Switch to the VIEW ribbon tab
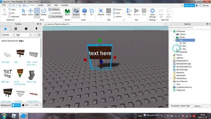211x119 pixels. (x=56, y=5)
